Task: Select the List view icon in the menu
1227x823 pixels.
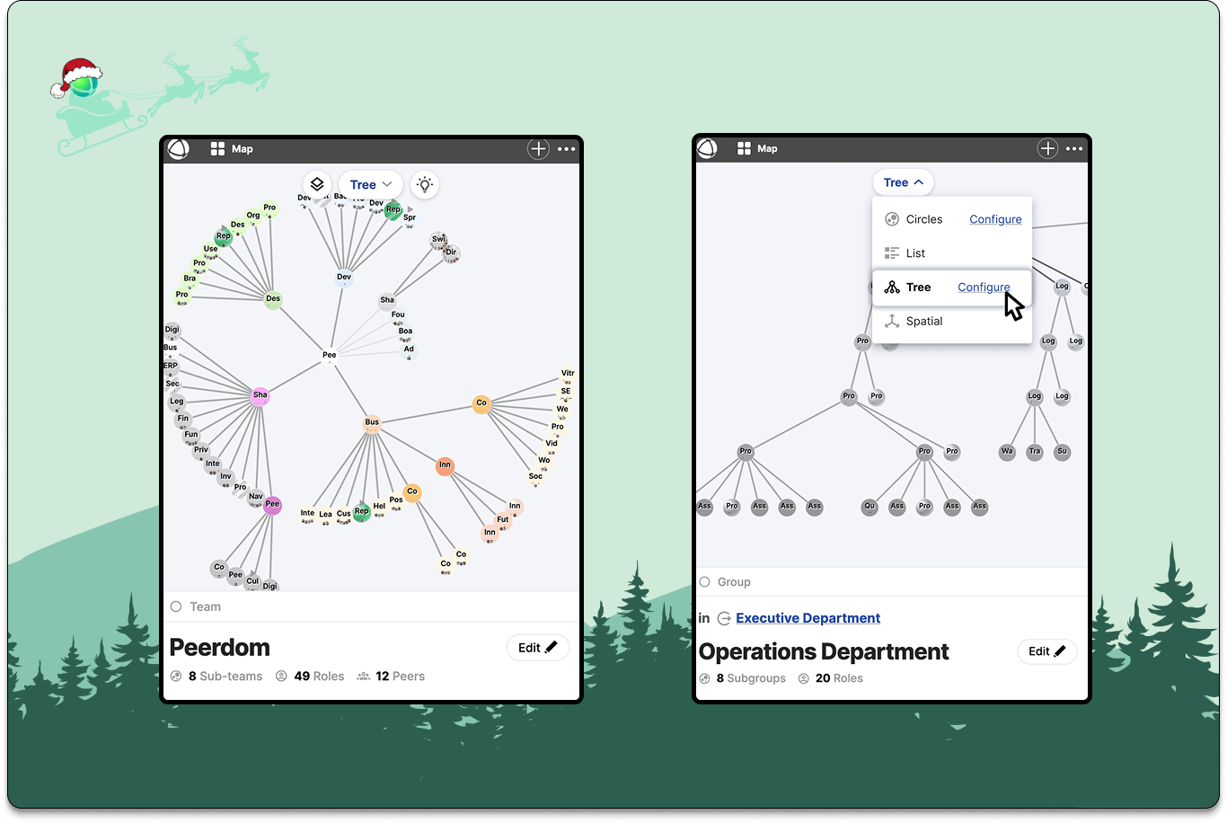Action: pos(890,252)
